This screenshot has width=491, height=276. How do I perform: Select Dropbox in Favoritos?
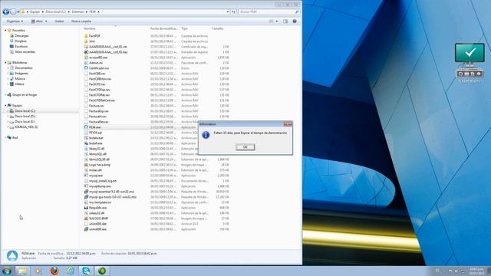click(21, 41)
